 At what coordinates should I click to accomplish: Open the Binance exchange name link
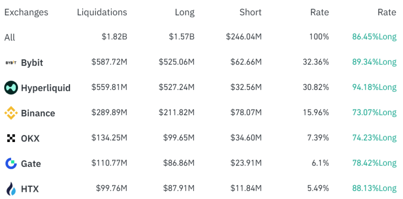[38, 113]
